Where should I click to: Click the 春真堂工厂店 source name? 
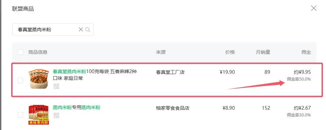click(170, 72)
